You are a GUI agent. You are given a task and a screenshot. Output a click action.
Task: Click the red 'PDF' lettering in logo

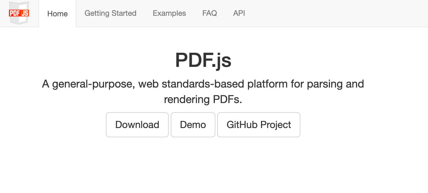pos(14,13)
